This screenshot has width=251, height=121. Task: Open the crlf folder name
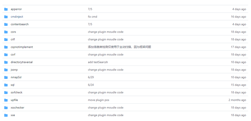click(13, 39)
